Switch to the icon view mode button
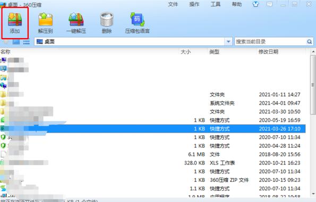This screenshot has width=316, height=202. [16, 42]
